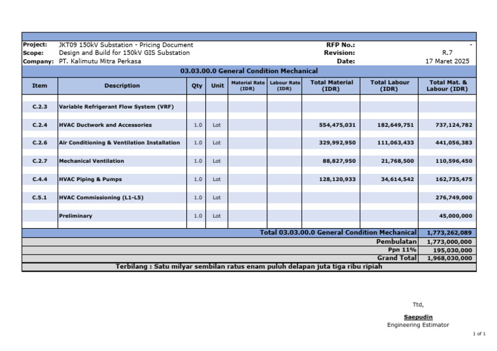Select the rounded value '1,773,000,000'
Screen dimensions: 497x351
click(450, 242)
